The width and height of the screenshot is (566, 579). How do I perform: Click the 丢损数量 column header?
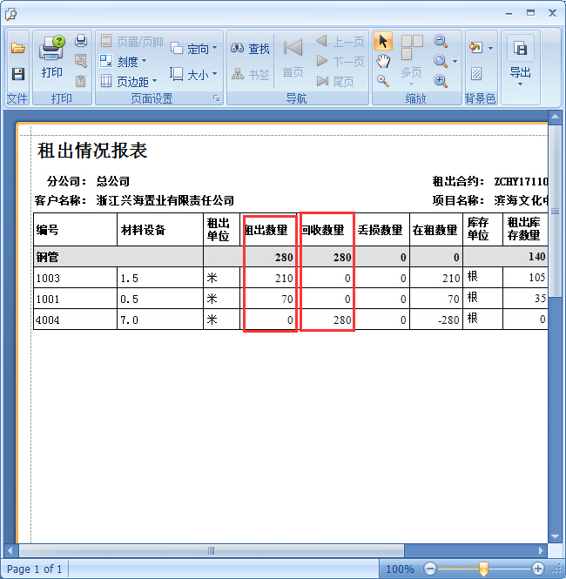point(380,230)
